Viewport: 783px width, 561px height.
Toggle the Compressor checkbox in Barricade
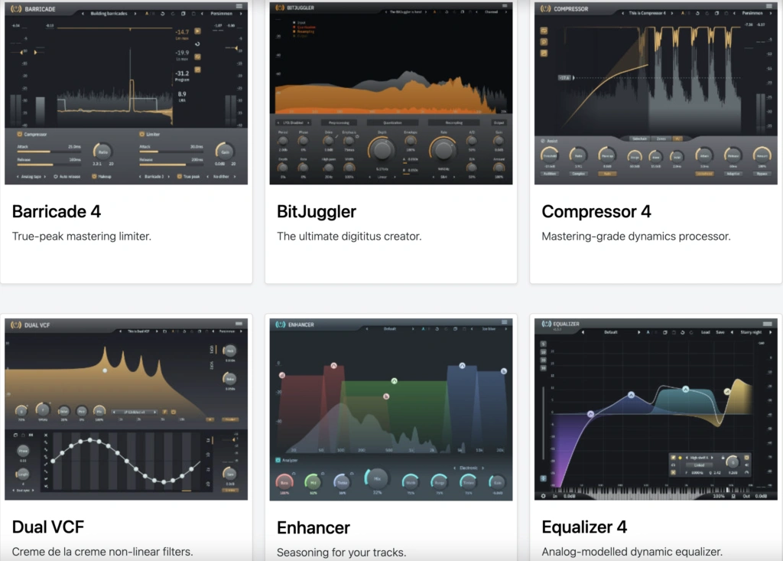(x=19, y=134)
